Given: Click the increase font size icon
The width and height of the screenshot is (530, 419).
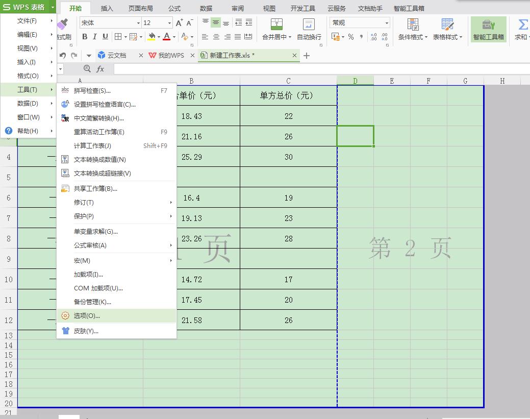Looking at the screenshot, I should coord(178,22).
